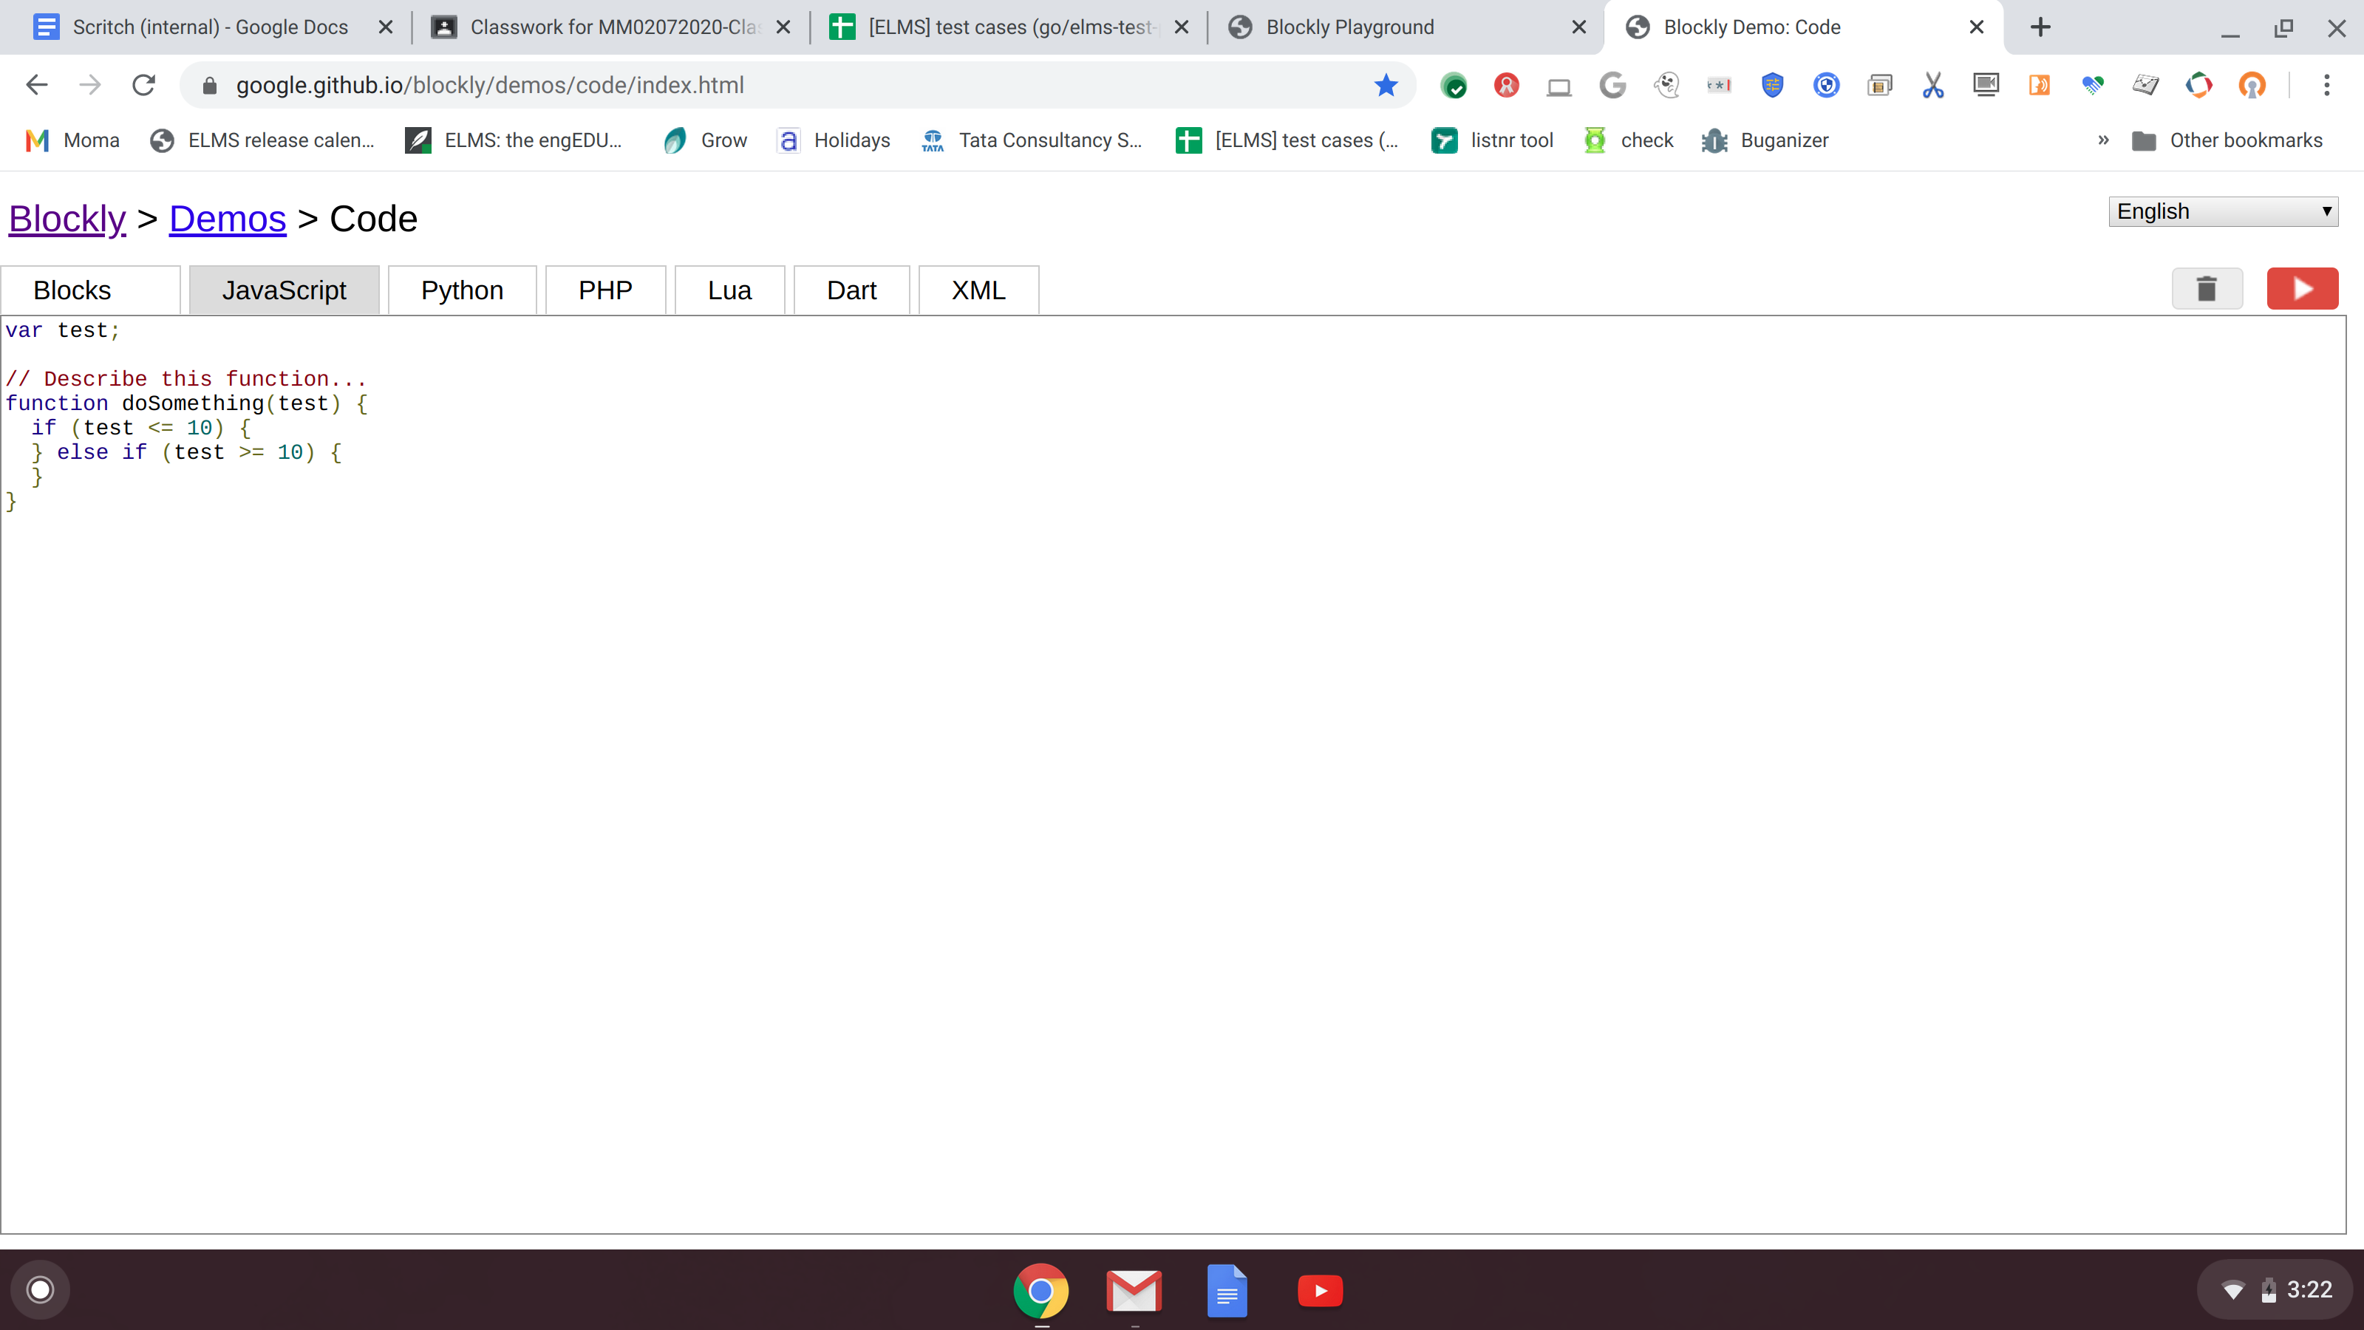
Task: Open the screen recorder extension icon
Action: click(x=1986, y=84)
